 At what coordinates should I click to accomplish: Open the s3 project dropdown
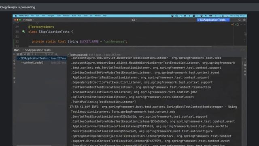(x=134, y=20)
